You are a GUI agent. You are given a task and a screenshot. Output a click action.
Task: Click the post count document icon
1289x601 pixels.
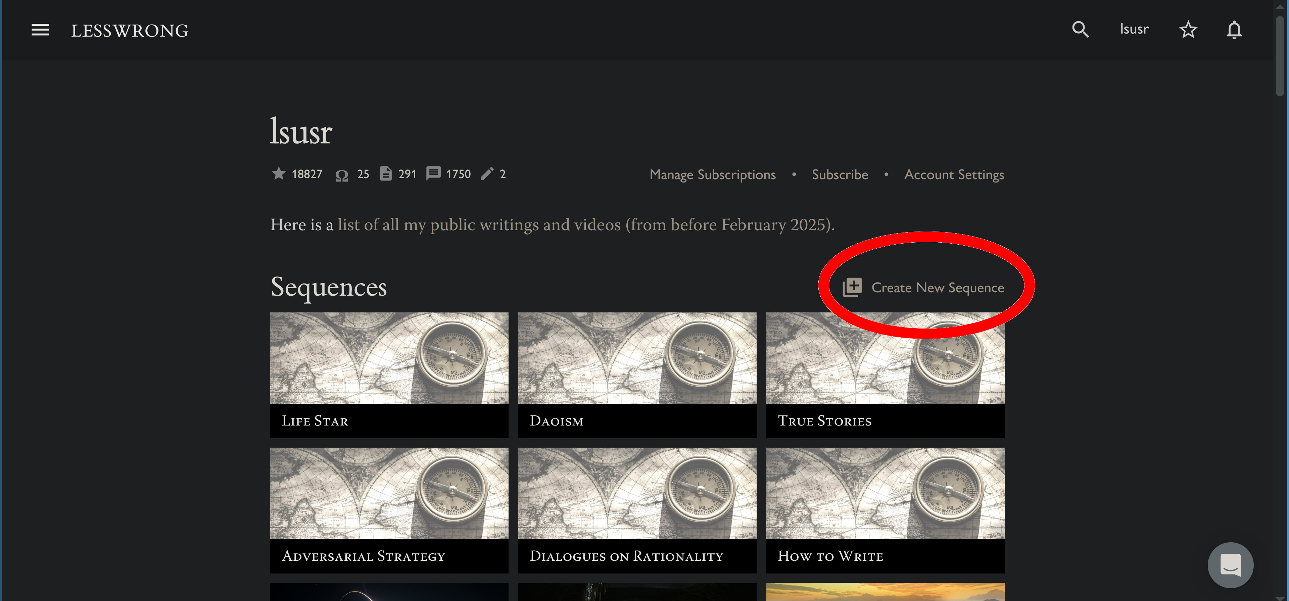385,173
